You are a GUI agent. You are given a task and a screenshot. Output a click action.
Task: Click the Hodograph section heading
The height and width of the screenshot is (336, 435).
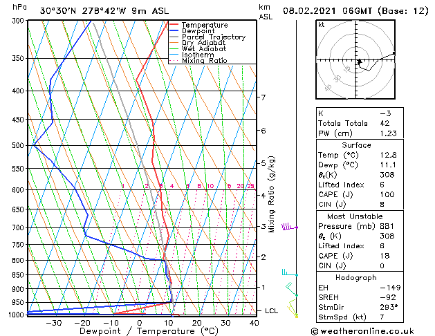click(356, 277)
